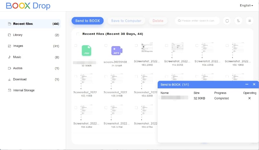Click the Internal Storage icon

click(9, 90)
